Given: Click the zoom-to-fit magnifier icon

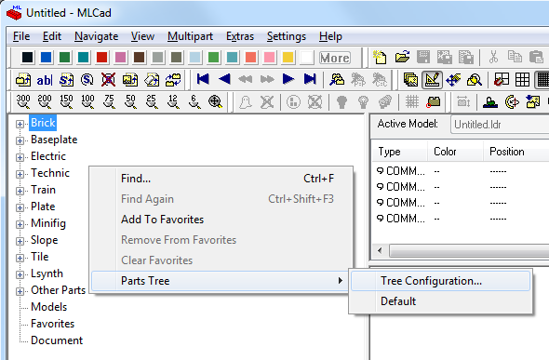Looking at the screenshot, I should click(x=215, y=101).
